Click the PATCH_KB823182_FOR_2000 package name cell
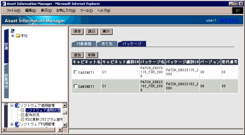245x135 pixels. [152, 86]
